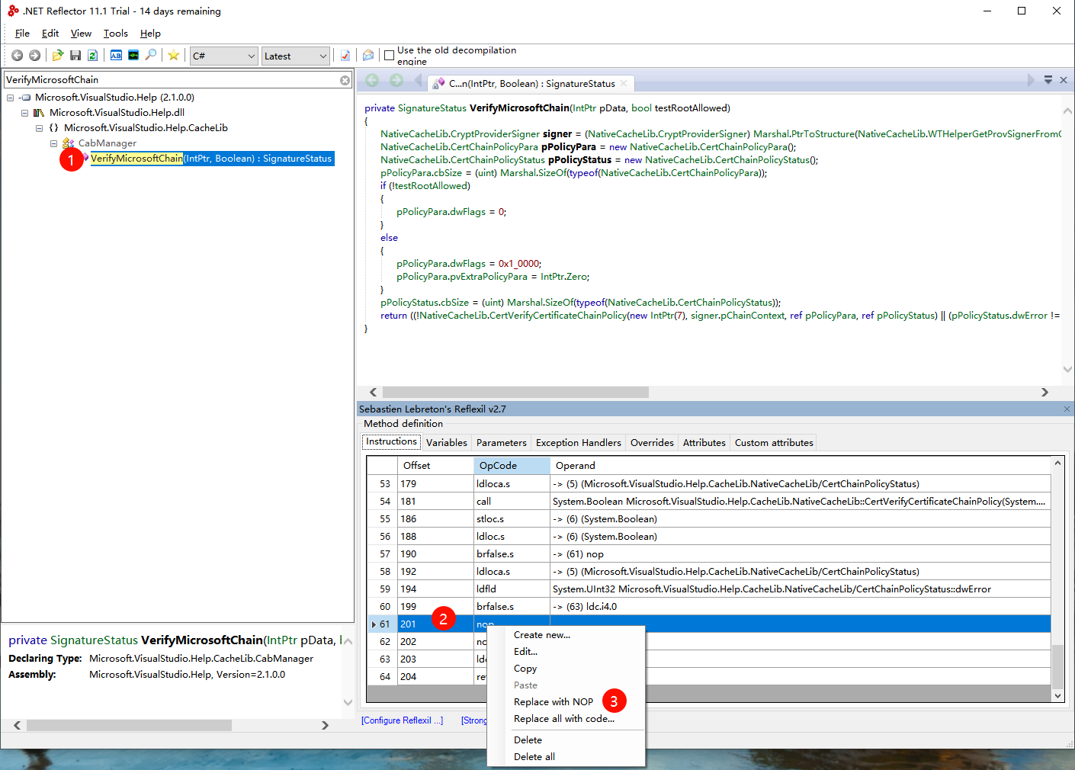1075x770 pixels.
Task: Click the instructions list scroll-up arrow
Action: pyautogui.click(x=1057, y=464)
